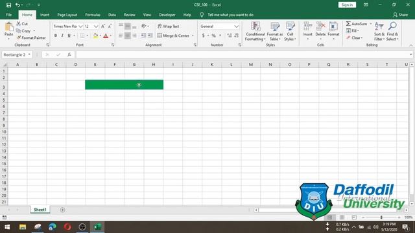
Task: Click the Clear button
Action: (x=354, y=38)
